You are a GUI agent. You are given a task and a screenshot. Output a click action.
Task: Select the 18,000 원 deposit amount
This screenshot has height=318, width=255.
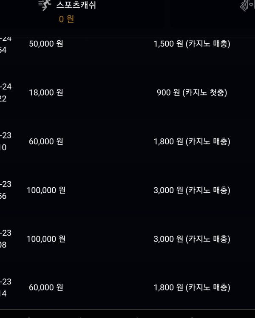[46, 93]
